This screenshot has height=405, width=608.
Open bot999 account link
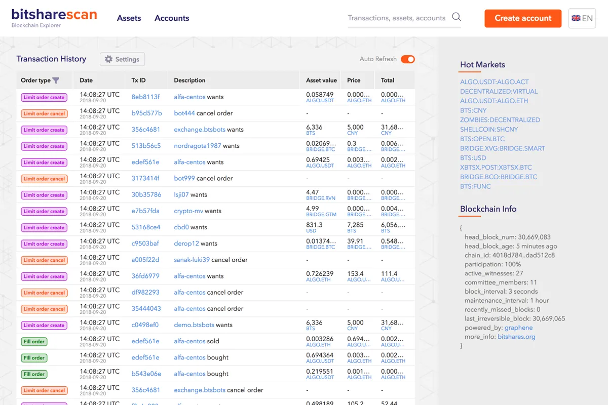184,178
